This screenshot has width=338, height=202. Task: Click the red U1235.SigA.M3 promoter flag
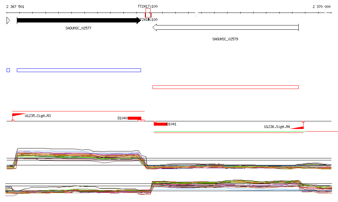(17, 115)
